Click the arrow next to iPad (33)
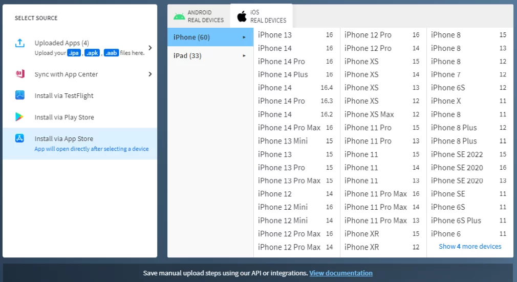The height and width of the screenshot is (282, 517). coord(244,56)
